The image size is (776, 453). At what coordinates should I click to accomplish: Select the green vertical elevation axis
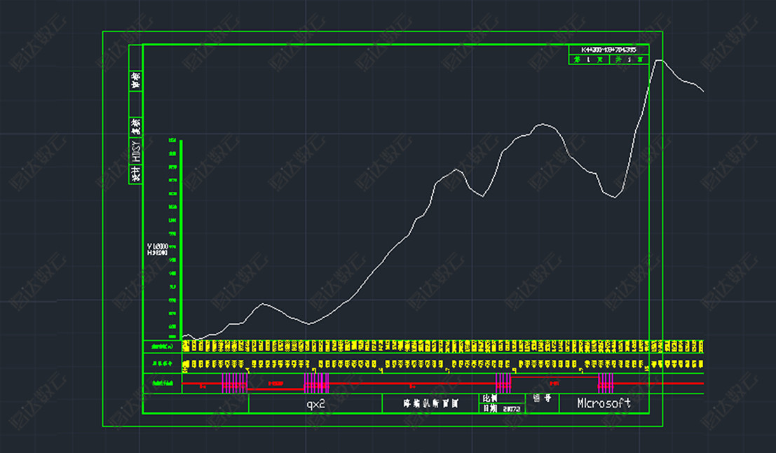pyautogui.click(x=182, y=238)
